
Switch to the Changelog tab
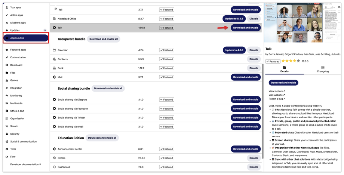pyautogui.click(x=323, y=70)
